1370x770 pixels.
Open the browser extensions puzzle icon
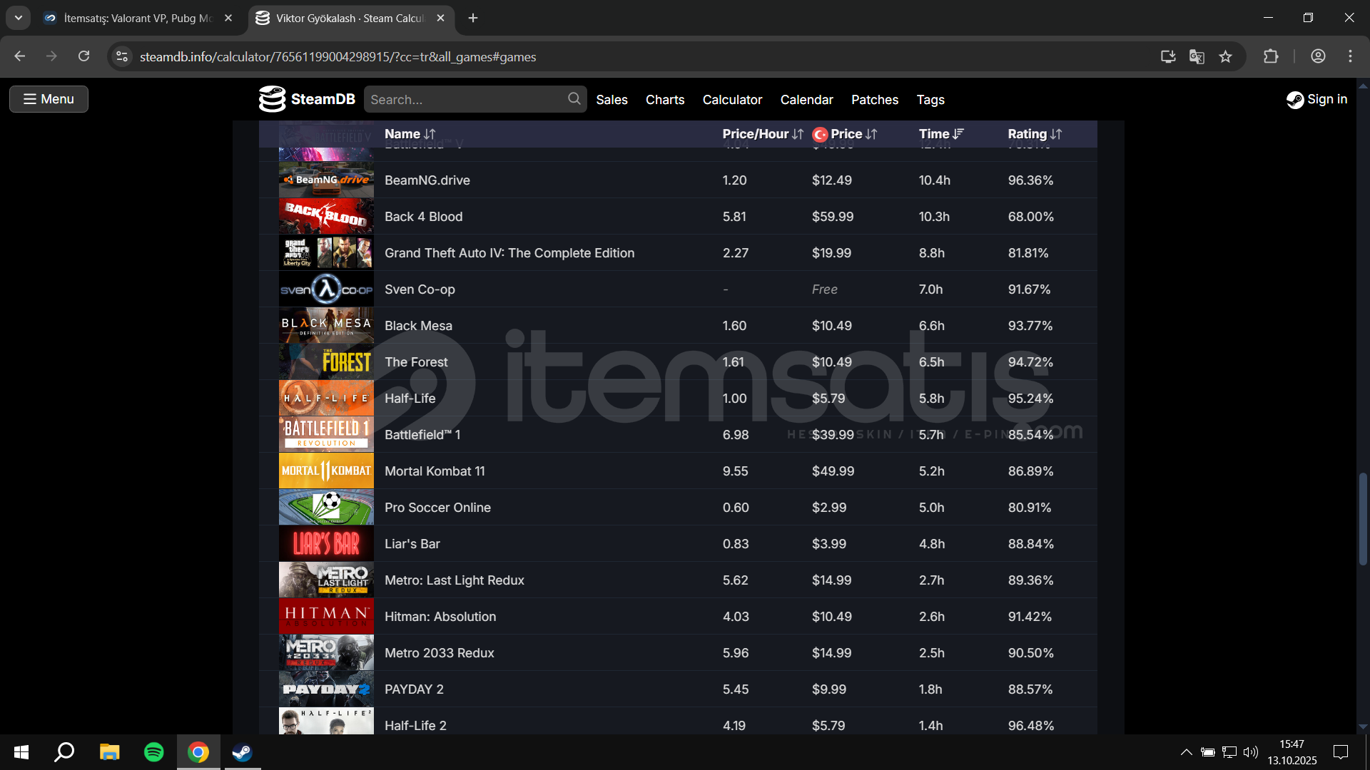coord(1271,56)
